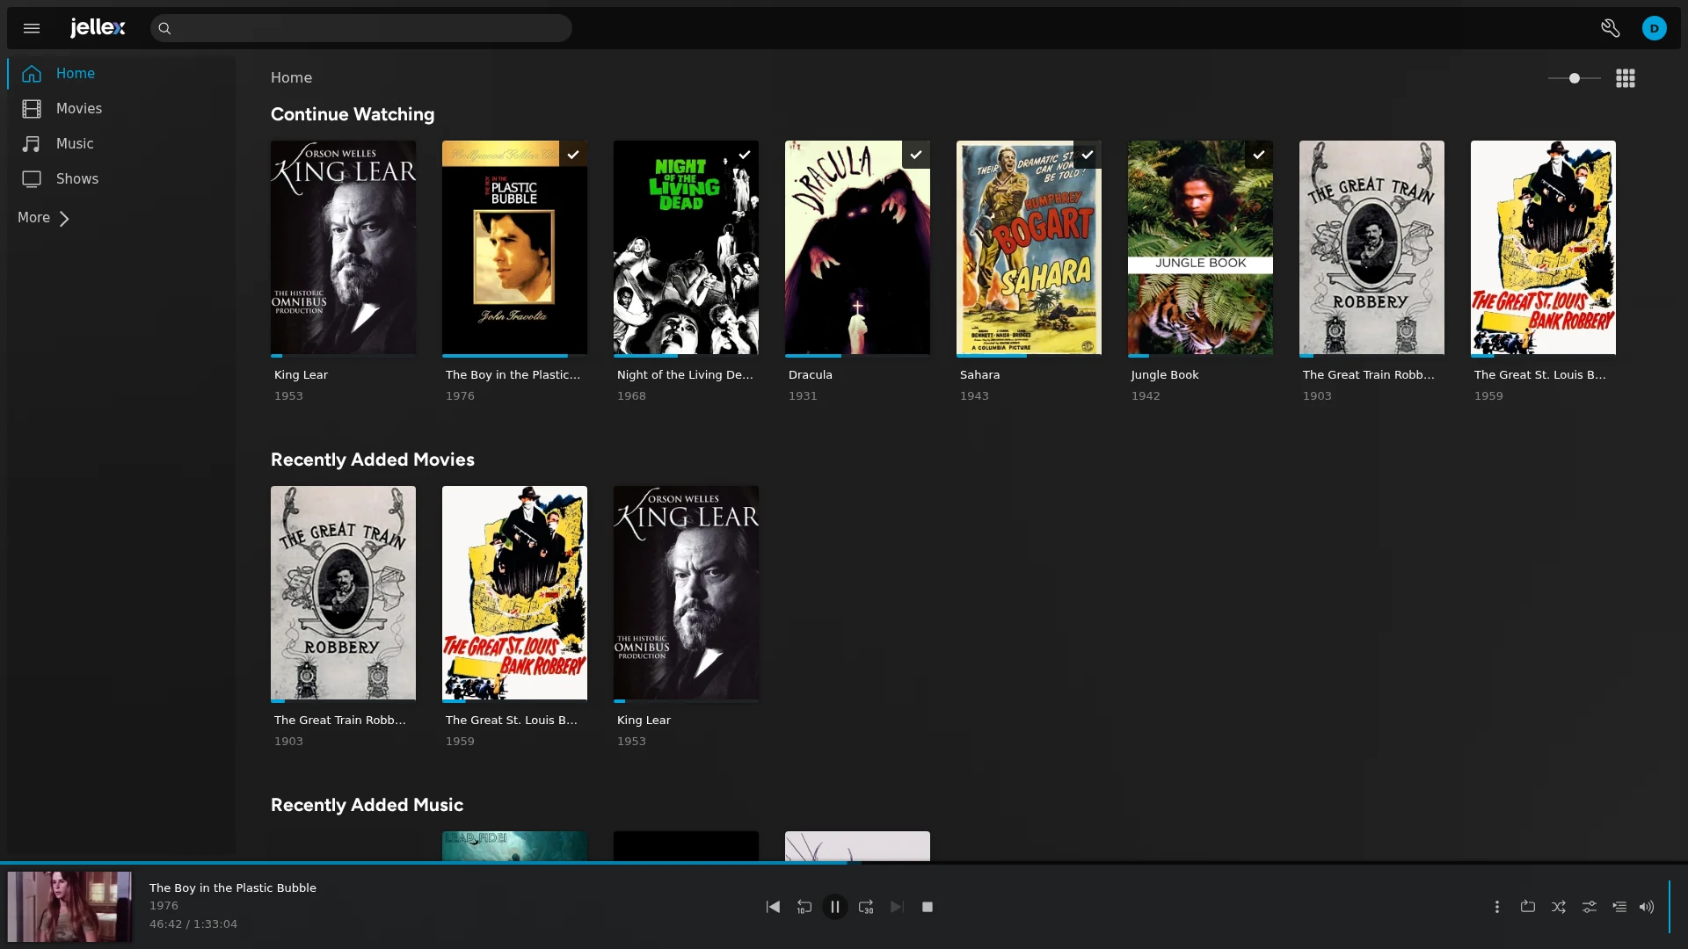Click 'Recently Added Music' heading
The width and height of the screenshot is (1688, 949).
[367, 806]
